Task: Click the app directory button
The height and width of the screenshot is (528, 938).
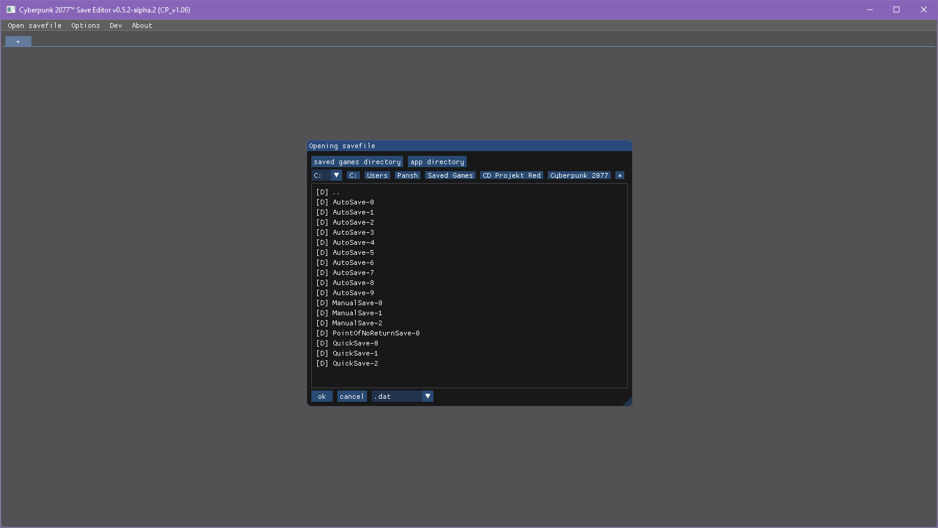Action: click(437, 162)
